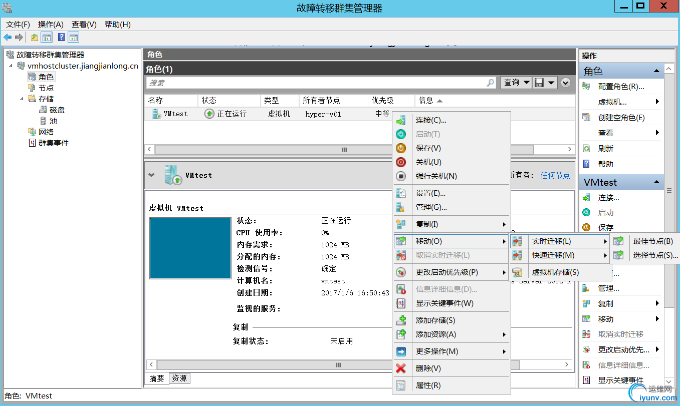Click the 帮助 icon in the Actions pane

coord(586,164)
